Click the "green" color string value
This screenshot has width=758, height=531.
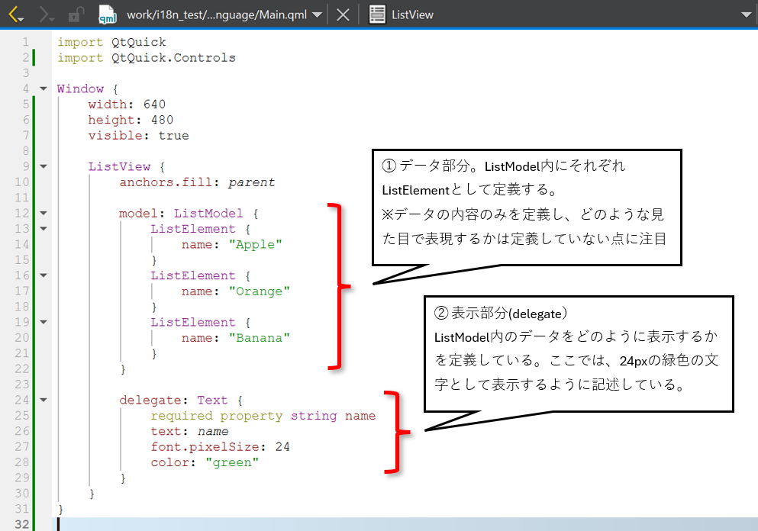pos(232,462)
